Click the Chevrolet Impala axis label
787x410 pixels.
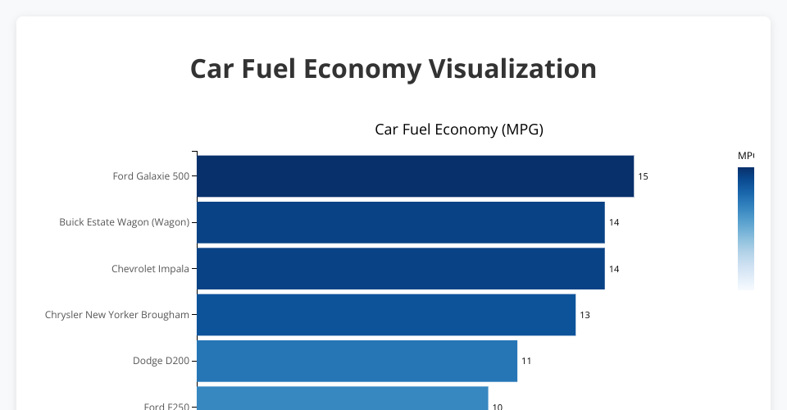point(151,268)
